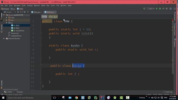Open the File menu

tap(2, 6)
